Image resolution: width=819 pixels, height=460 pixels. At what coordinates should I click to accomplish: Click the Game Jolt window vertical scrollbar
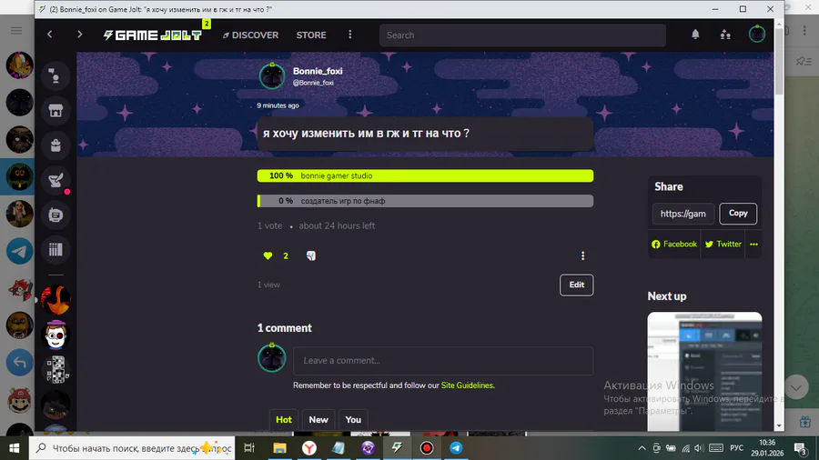click(x=779, y=60)
